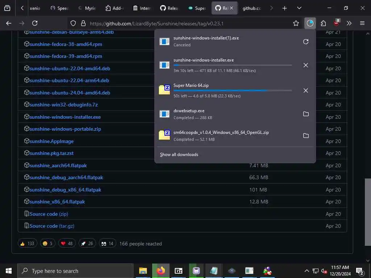This screenshot has width=371, height=278.
Task: Switch to the github.com tab
Action: 252,8
